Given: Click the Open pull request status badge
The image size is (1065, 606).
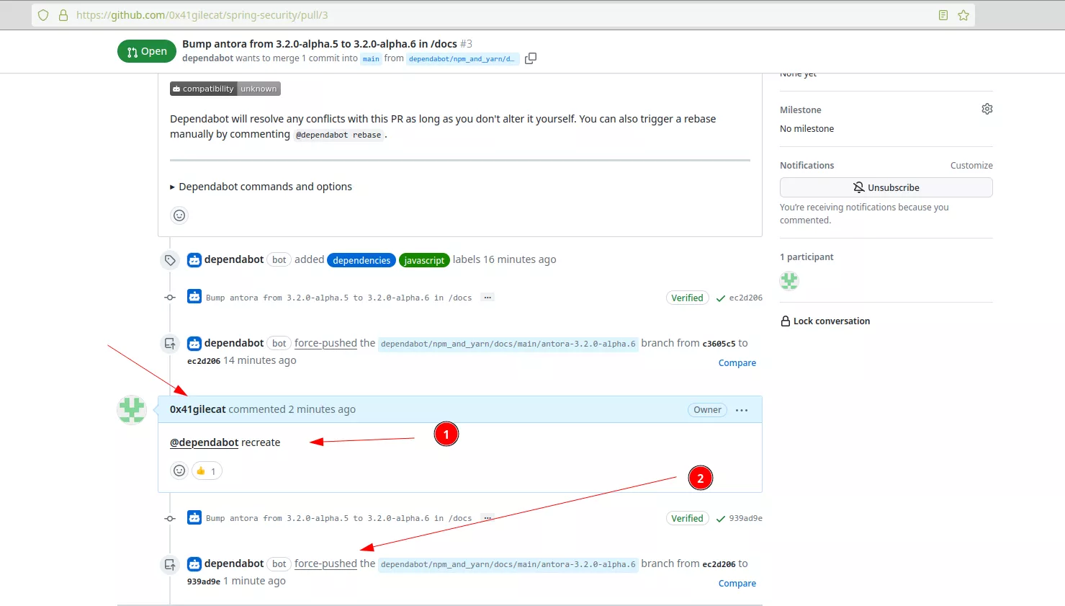Looking at the screenshot, I should coord(147,51).
